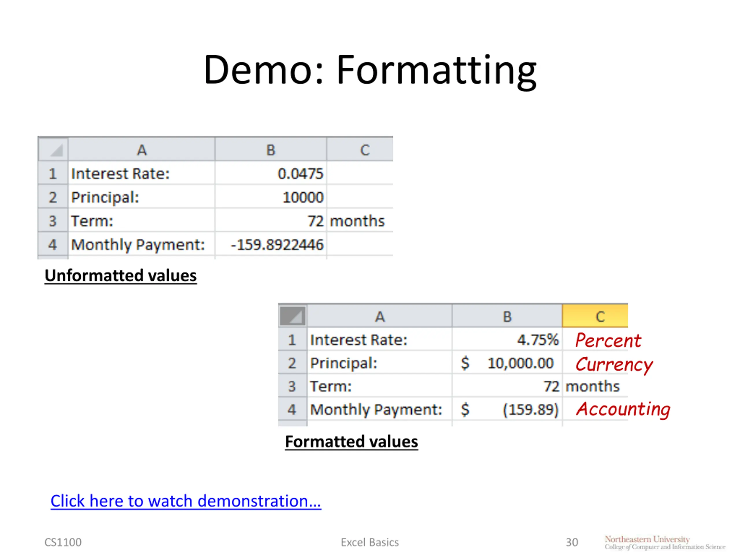The height and width of the screenshot is (555, 740).
Task: Select column B header in unformatted table
Action: pyautogui.click(x=270, y=150)
